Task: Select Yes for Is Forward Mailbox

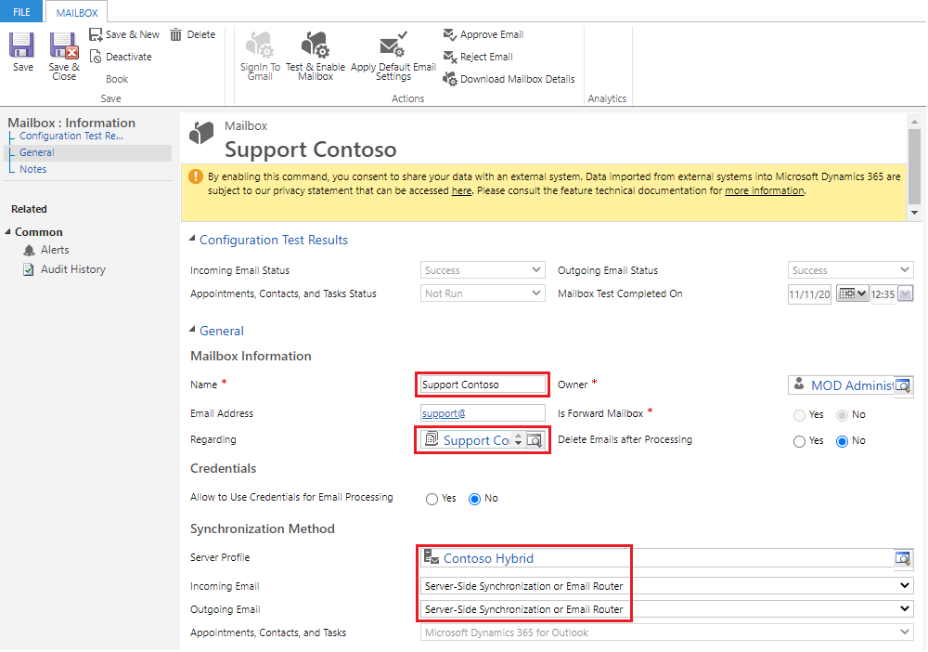Action: [x=799, y=416]
